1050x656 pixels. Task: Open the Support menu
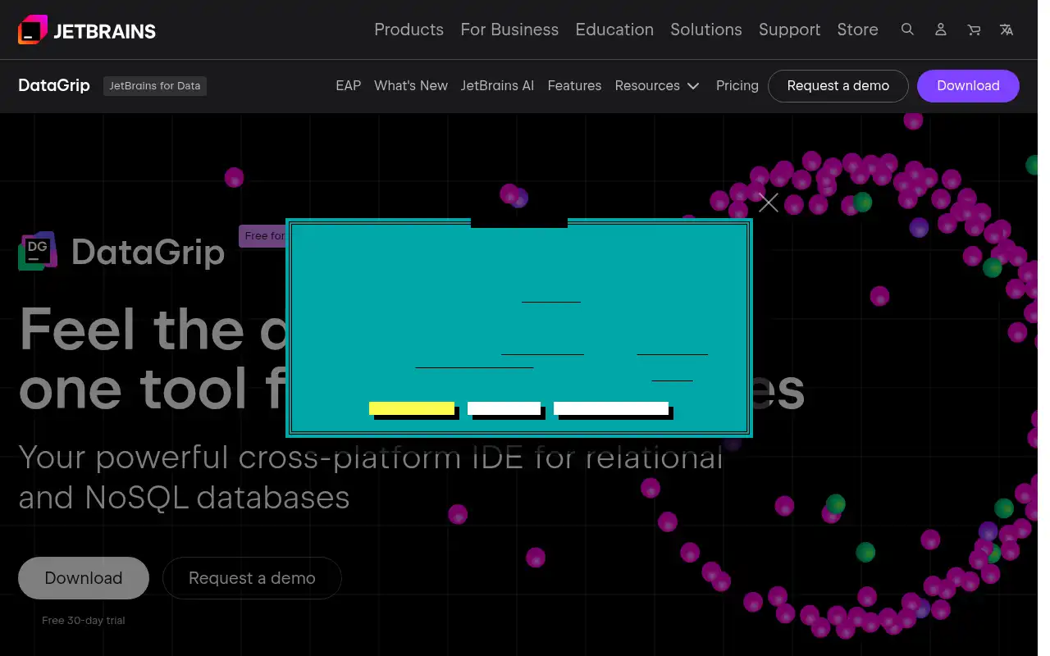pyautogui.click(x=789, y=30)
